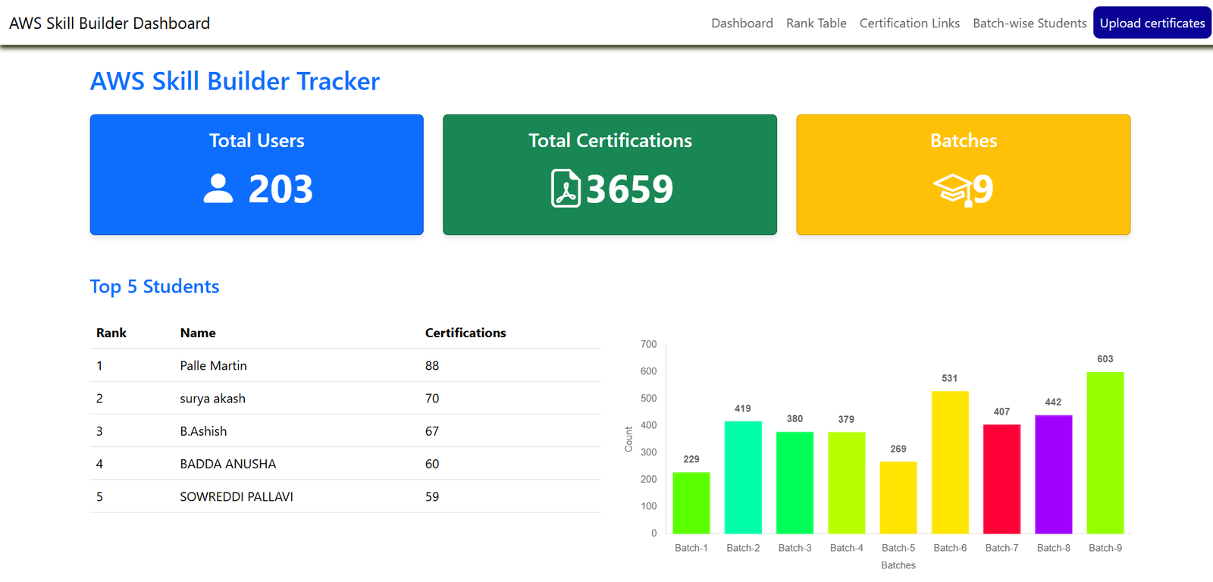This screenshot has height=582, width=1213.
Task: Open Batch-wise Students page
Action: click(x=1030, y=23)
